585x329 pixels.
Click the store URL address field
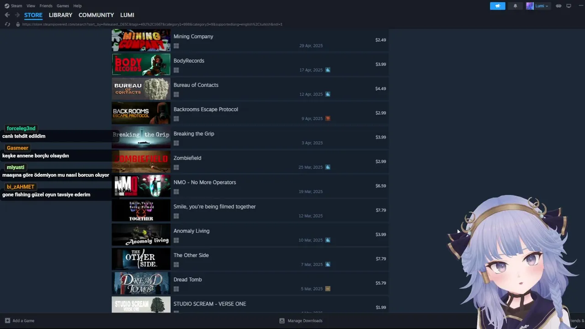[x=152, y=24]
